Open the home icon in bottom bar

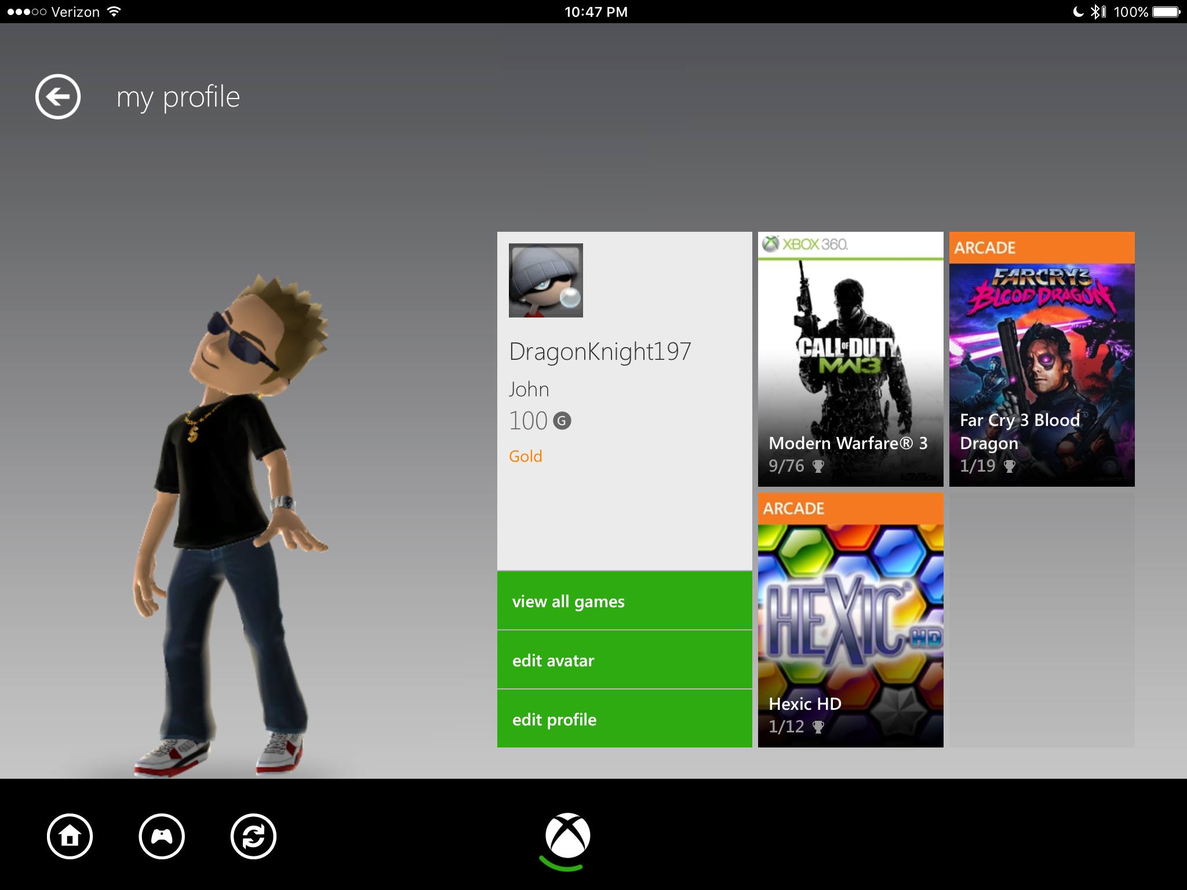[x=70, y=836]
